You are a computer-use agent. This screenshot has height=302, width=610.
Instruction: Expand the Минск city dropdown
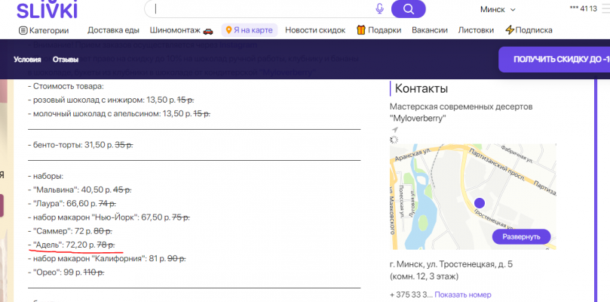pos(498,9)
